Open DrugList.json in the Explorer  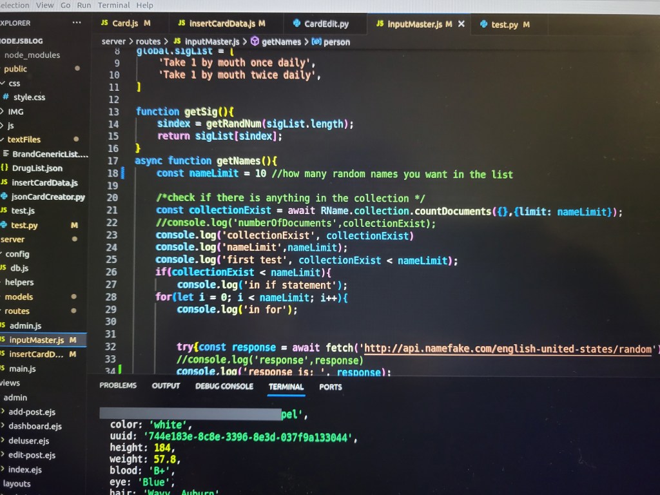tap(37, 168)
